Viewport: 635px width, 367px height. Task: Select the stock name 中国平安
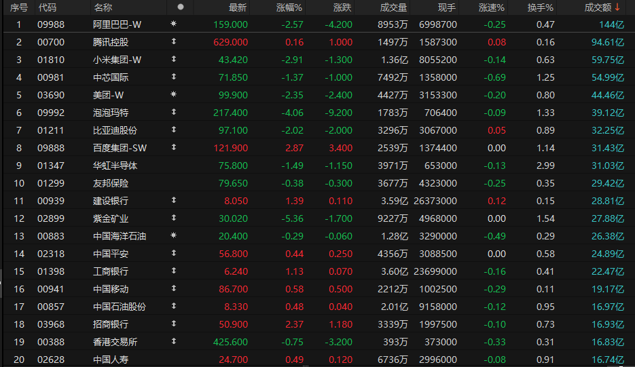pyautogui.click(x=111, y=254)
